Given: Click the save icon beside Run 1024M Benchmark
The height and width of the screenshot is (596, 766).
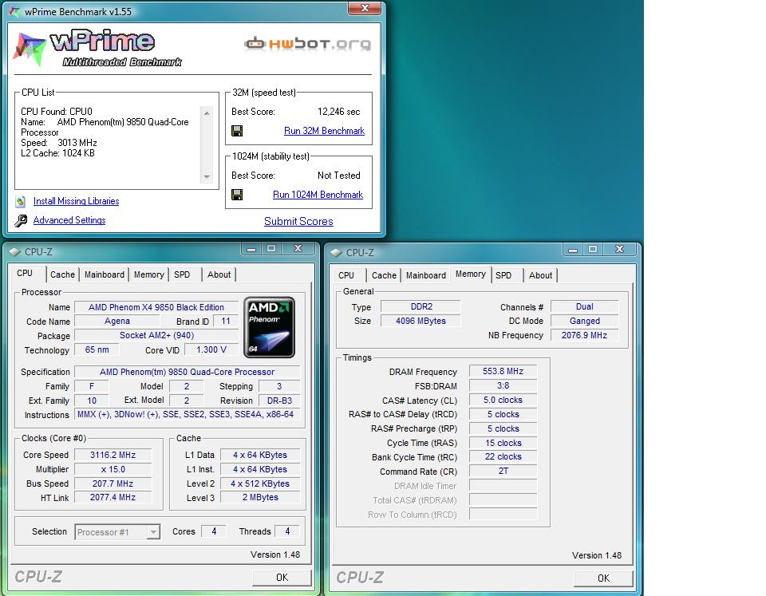Looking at the screenshot, I should [x=237, y=195].
